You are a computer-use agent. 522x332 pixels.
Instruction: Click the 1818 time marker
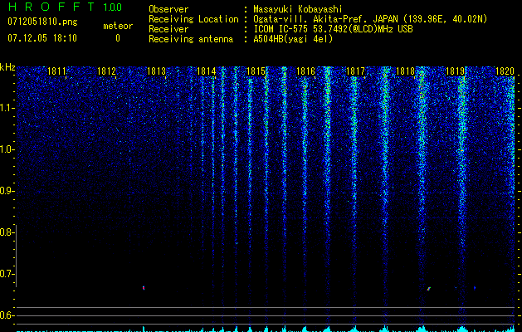405,71
